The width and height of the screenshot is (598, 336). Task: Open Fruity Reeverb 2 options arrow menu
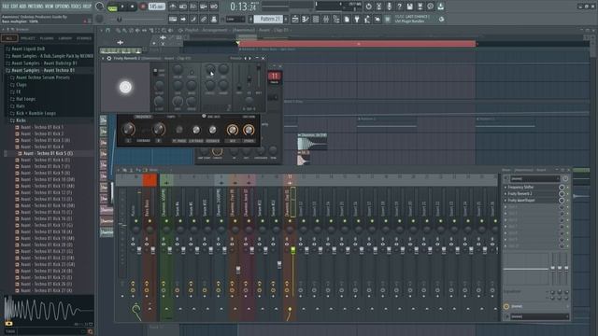point(103,58)
